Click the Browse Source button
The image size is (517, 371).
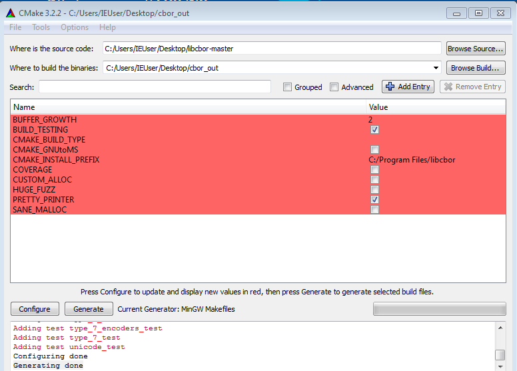pos(476,49)
